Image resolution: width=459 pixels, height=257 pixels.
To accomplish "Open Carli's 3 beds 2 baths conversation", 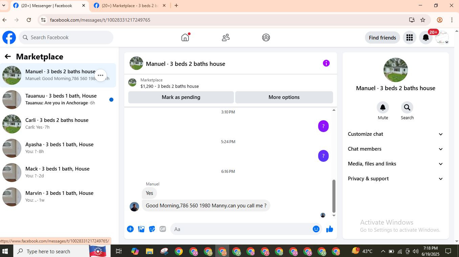I will [58, 124].
